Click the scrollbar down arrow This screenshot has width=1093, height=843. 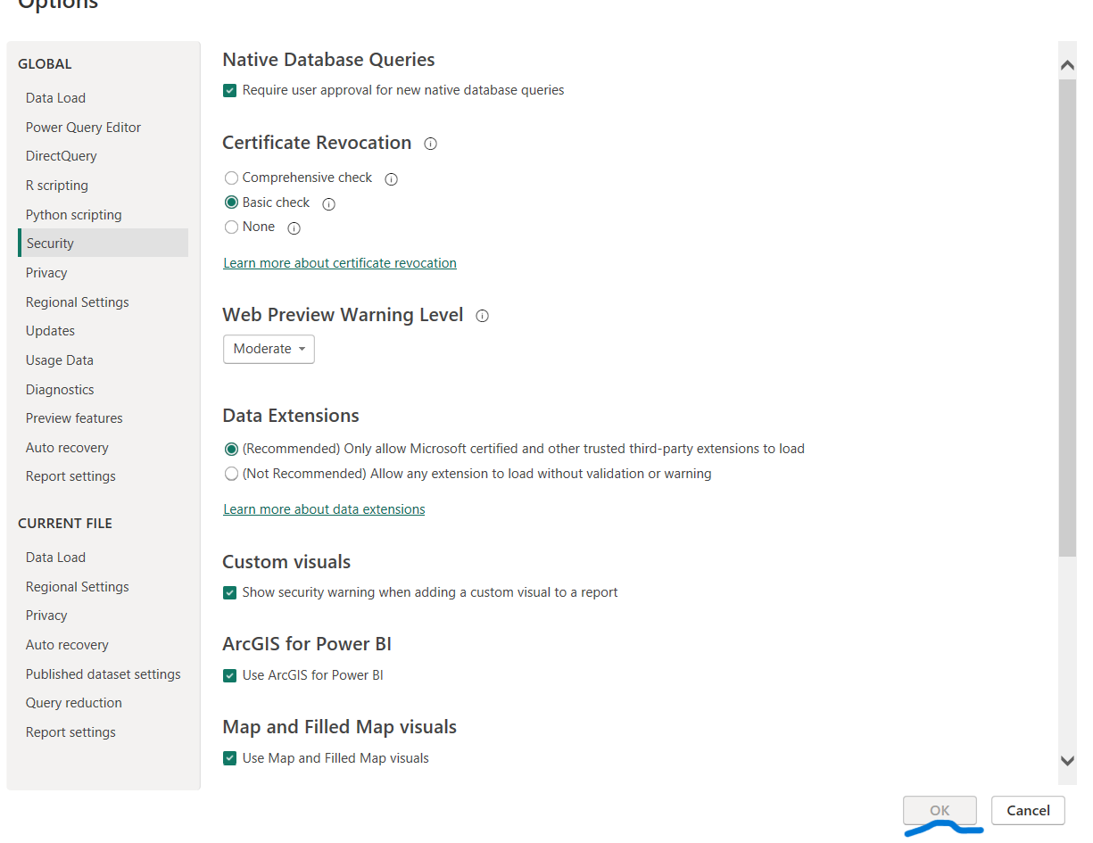pyautogui.click(x=1067, y=760)
